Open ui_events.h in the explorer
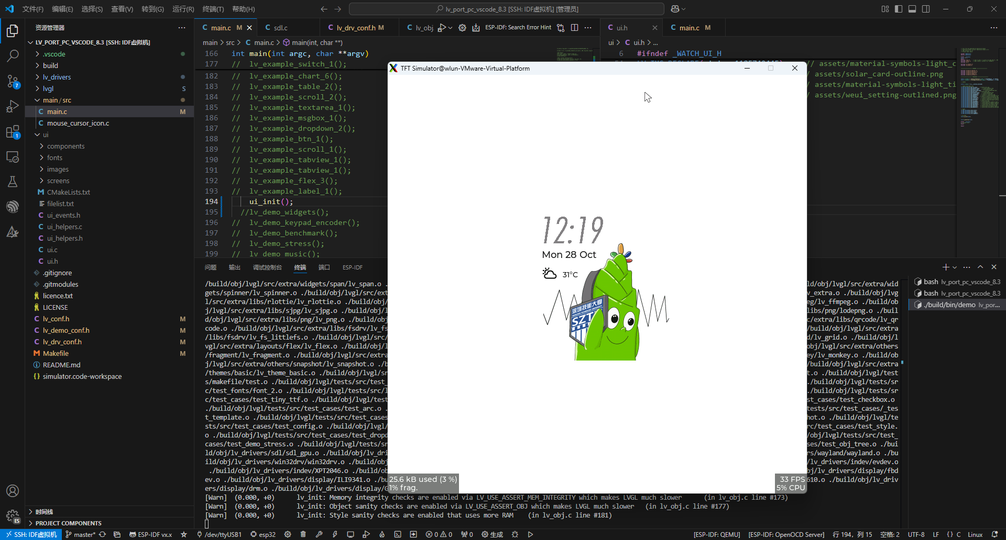Image resolution: width=1006 pixels, height=540 pixels. 110,215
